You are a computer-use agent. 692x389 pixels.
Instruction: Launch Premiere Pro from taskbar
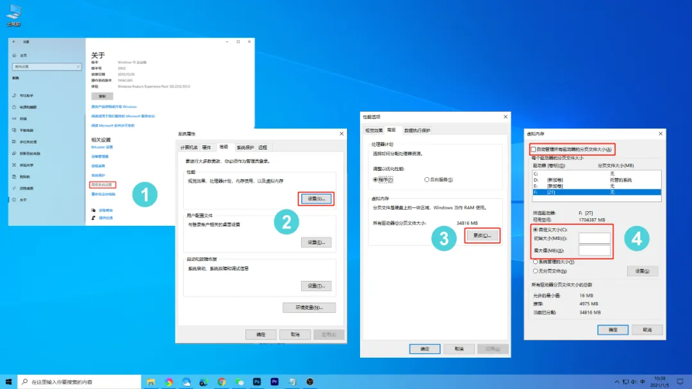tap(274, 381)
